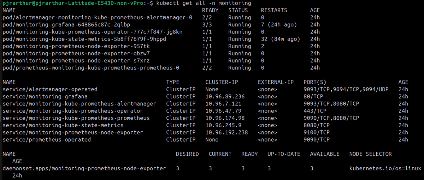Click ports 9093/TCP,9094/TCP,9094/UDP

pyautogui.click(x=346, y=89)
